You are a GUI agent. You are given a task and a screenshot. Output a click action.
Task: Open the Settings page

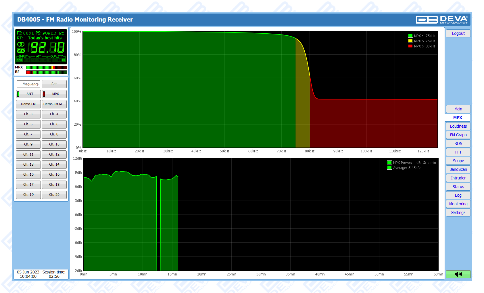click(458, 212)
